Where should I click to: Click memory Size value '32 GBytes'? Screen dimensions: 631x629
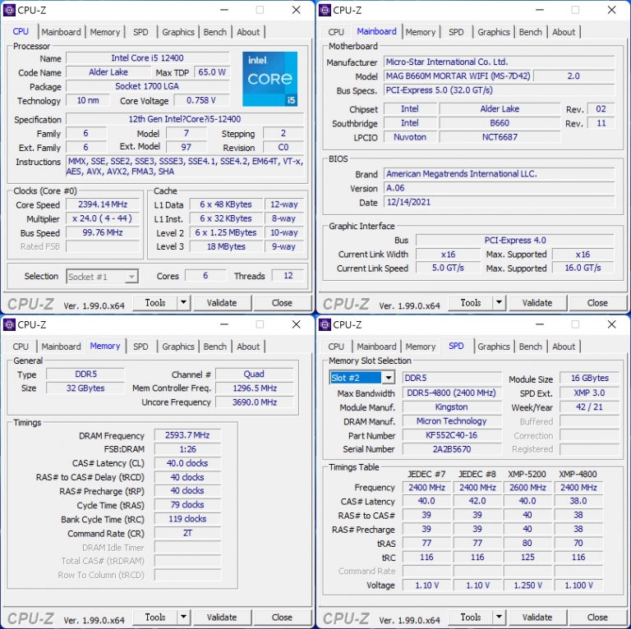pyautogui.click(x=85, y=388)
